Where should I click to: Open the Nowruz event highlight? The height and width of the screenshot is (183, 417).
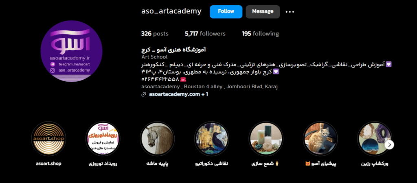click(x=103, y=138)
